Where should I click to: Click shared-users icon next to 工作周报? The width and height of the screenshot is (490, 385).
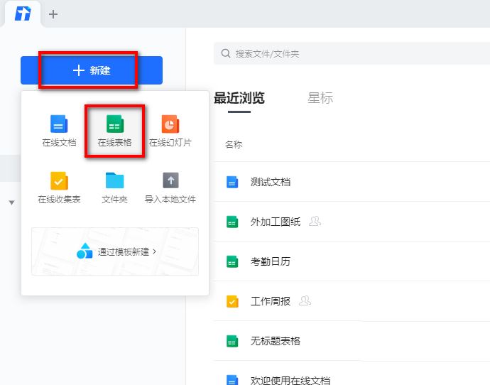pyautogui.click(x=305, y=300)
